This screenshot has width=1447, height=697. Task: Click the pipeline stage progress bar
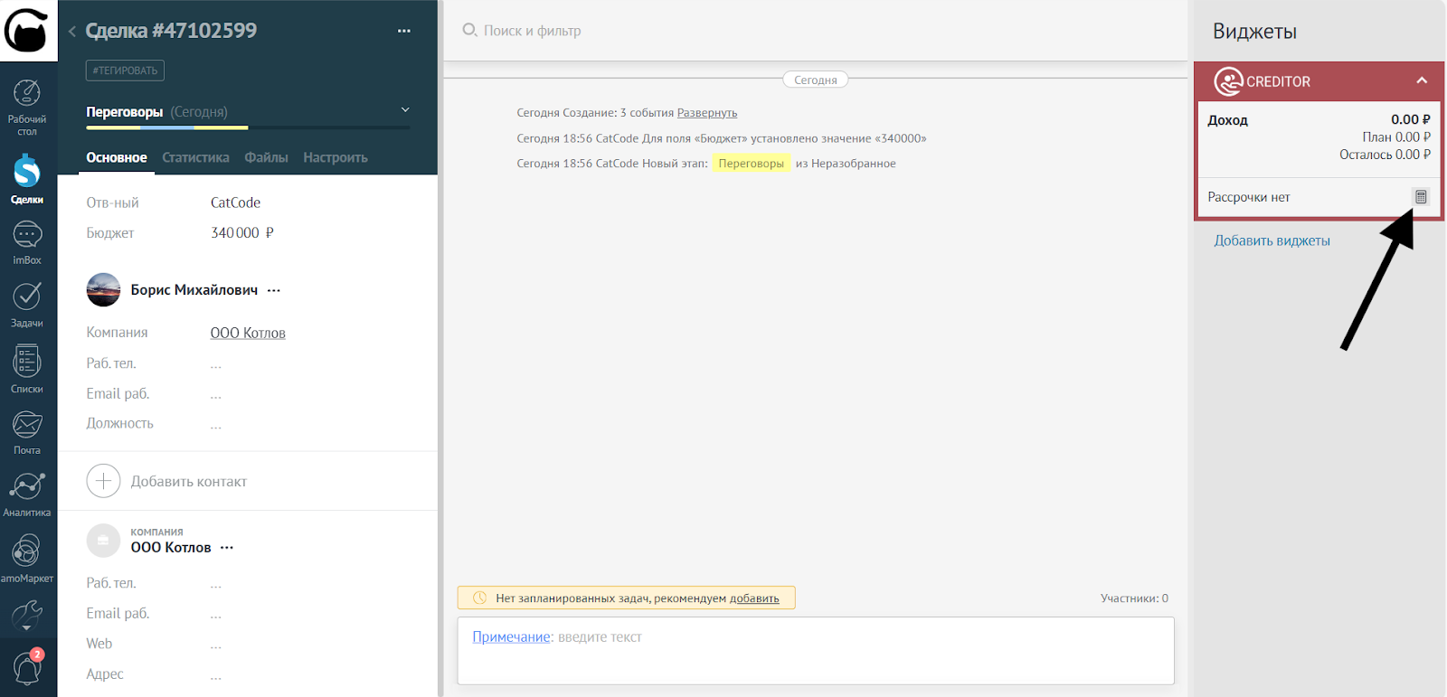248,127
